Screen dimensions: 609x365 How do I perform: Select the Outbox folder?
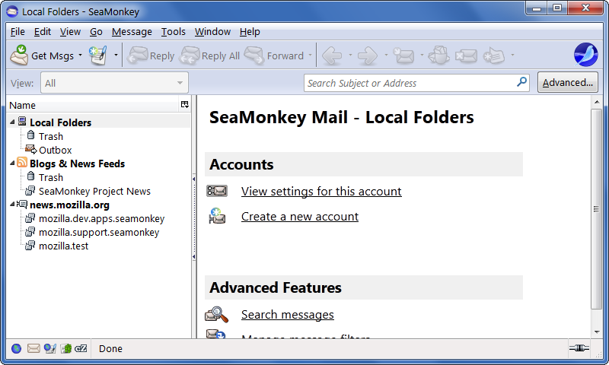tap(55, 150)
